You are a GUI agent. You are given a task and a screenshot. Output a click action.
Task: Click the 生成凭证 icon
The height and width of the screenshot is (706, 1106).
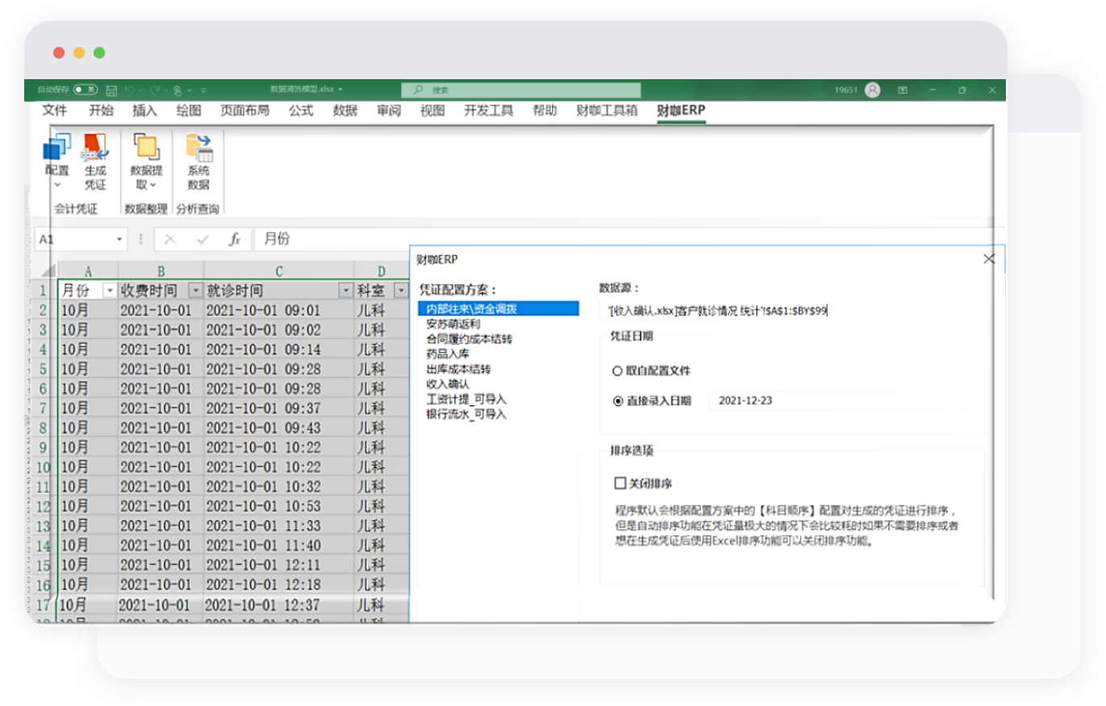pyautogui.click(x=95, y=151)
